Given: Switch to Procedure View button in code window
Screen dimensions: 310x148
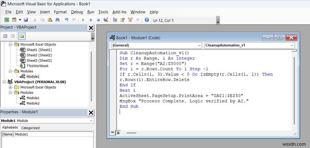Looking at the screenshot, I should (112, 133).
